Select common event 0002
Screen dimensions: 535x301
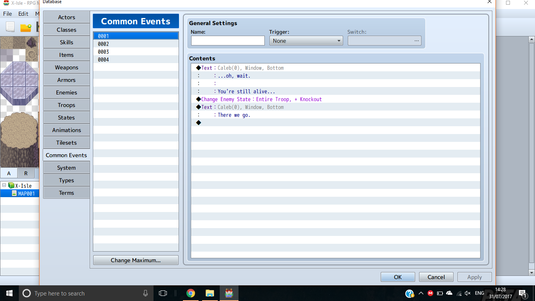tap(136, 44)
